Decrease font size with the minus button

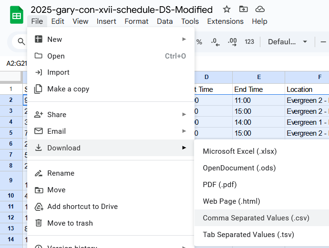pos(323,42)
